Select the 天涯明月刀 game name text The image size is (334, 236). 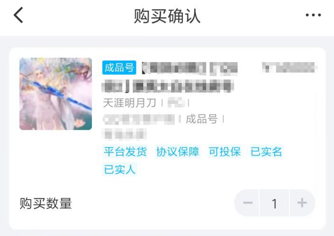click(130, 103)
